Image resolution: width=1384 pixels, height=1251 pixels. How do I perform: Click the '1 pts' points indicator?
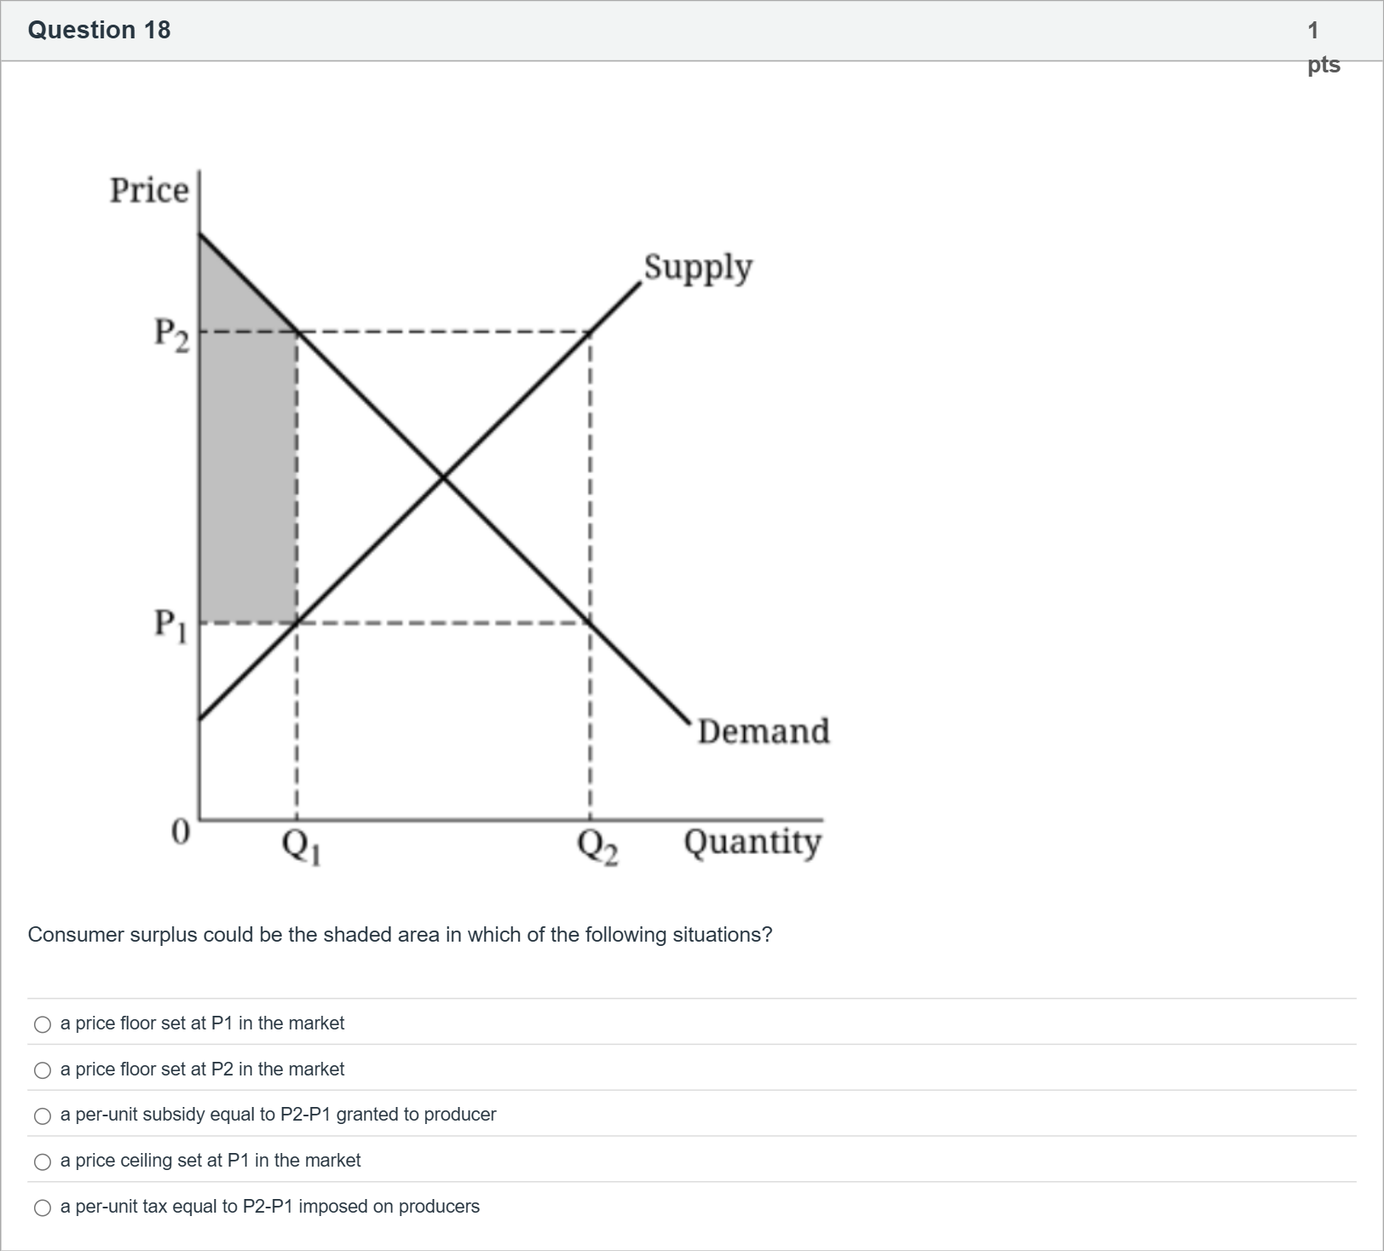[1323, 47]
